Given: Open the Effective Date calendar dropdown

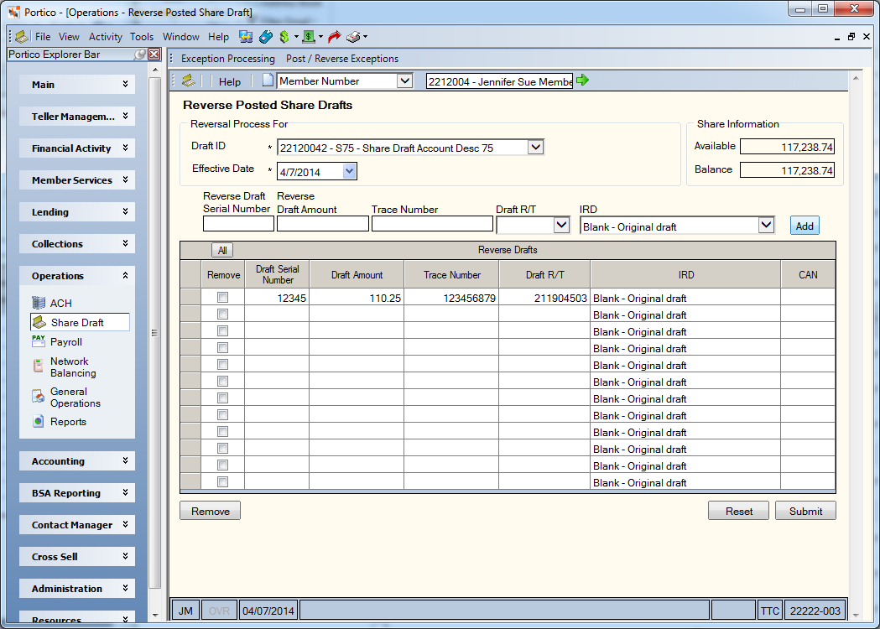Looking at the screenshot, I should [349, 171].
